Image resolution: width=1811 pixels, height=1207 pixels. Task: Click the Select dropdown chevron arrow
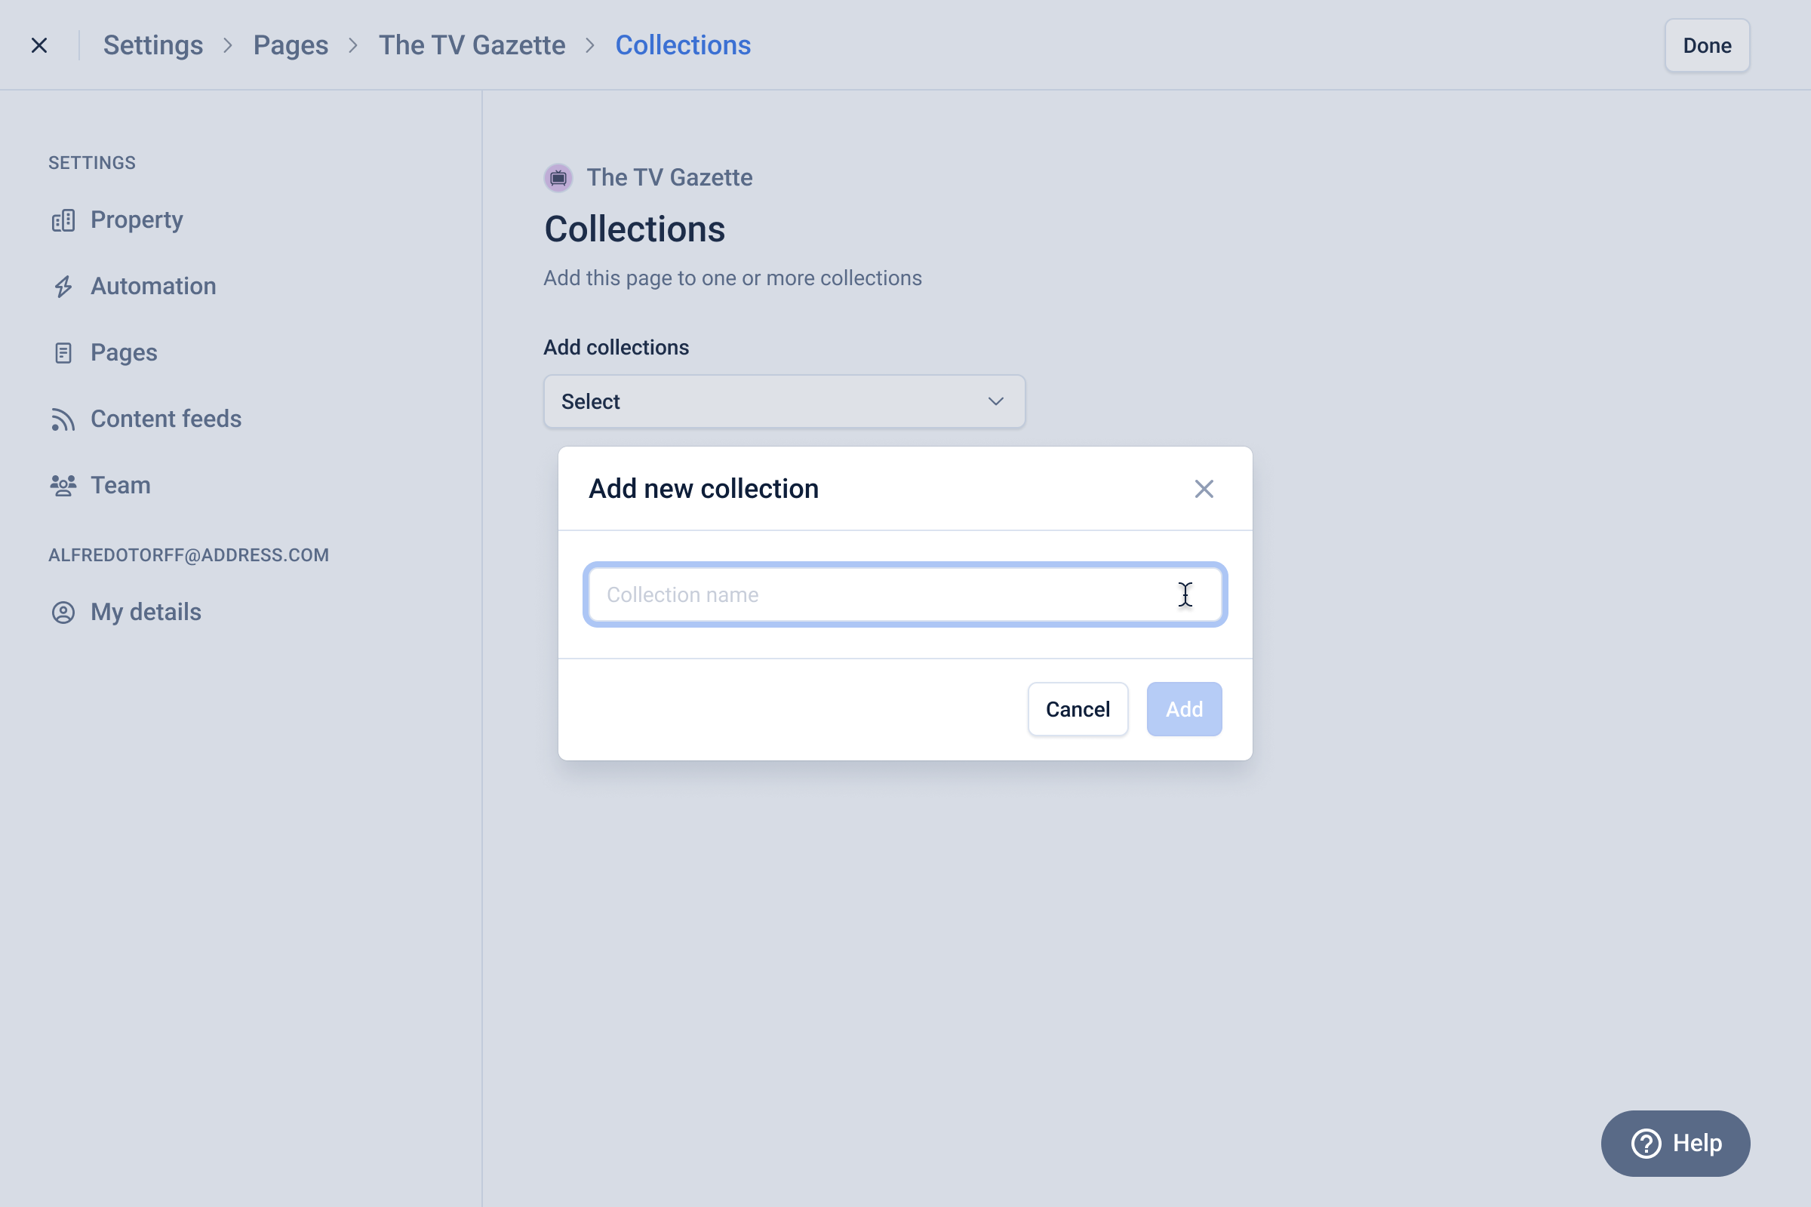click(x=995, y=402)
